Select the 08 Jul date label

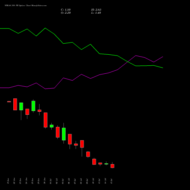(x=81, y=181)
